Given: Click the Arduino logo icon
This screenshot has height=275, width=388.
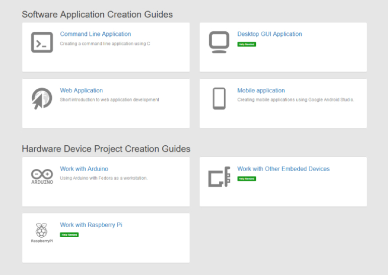Looking at the screenshot, I should pyautogui.click(x=42, y=177).
